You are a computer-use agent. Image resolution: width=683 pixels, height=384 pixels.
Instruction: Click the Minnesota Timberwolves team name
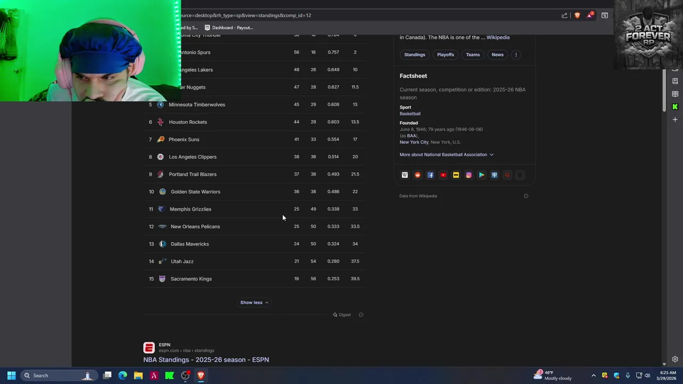click(x=197, y=105)
